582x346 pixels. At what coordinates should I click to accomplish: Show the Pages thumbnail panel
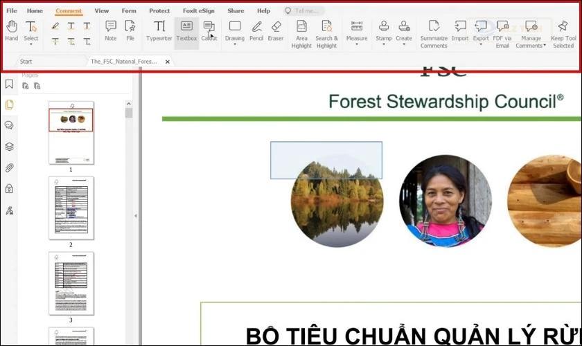[x=9, y=104]
